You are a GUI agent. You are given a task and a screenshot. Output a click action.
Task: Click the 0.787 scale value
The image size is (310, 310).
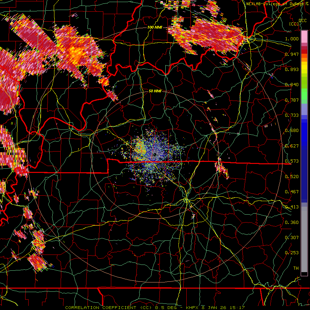coord(292,100)
